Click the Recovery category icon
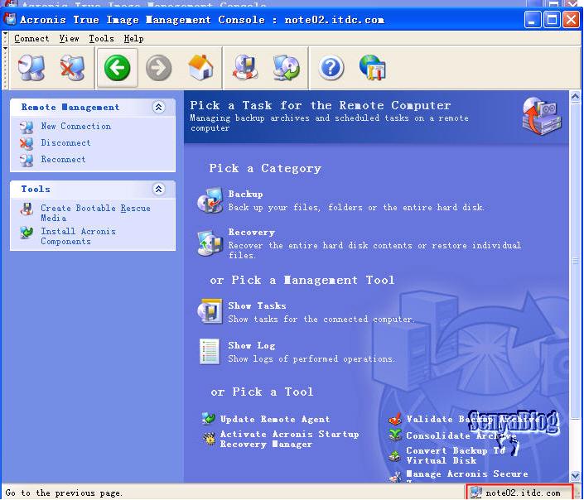 210,243
